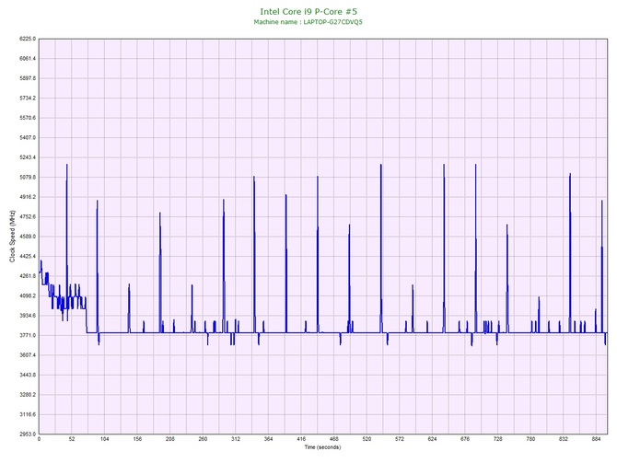Select the 3116.6 y-axis value
Viewport: 617px width, 463px height.
28,414
